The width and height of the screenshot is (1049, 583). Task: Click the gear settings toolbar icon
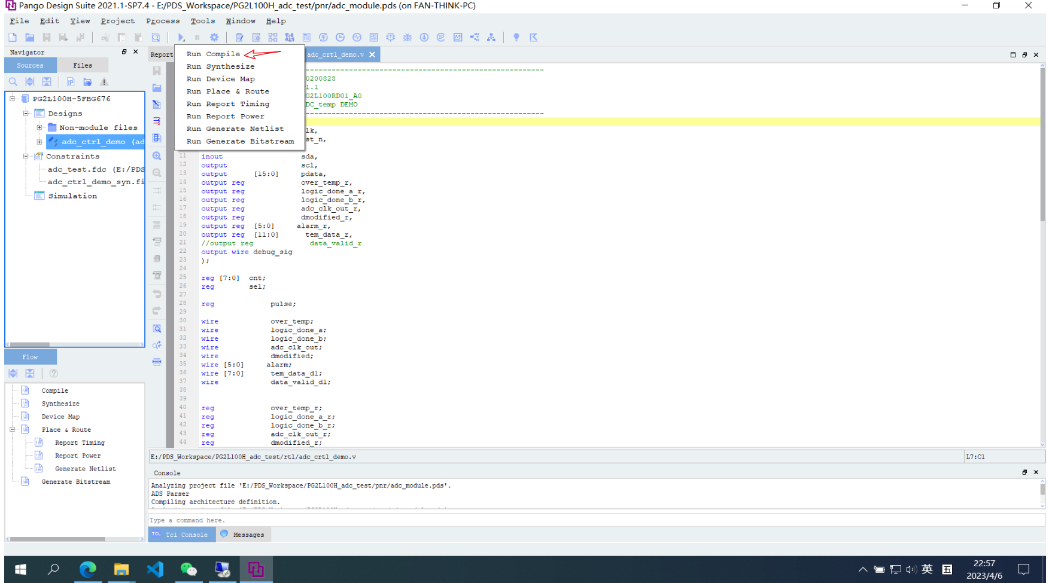214,37
